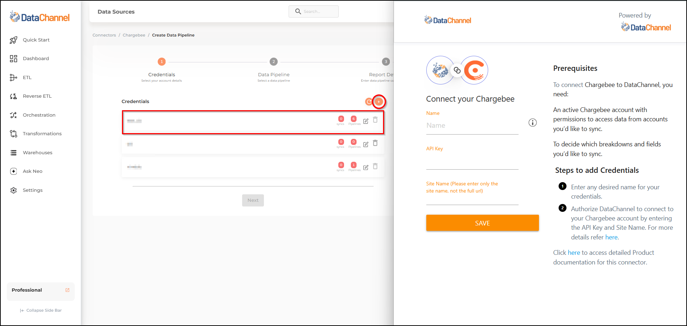Click the Chargebee logo circle

point(474,70)
